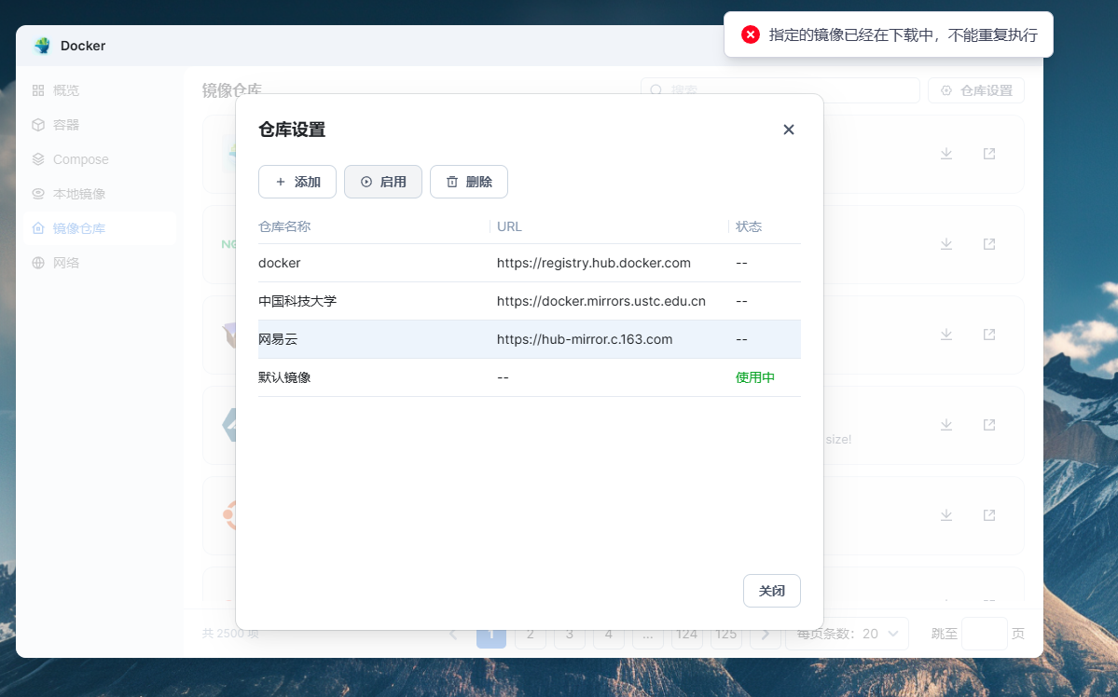
Task: Go to page 124 in pagination
Action: coord(686,634)
